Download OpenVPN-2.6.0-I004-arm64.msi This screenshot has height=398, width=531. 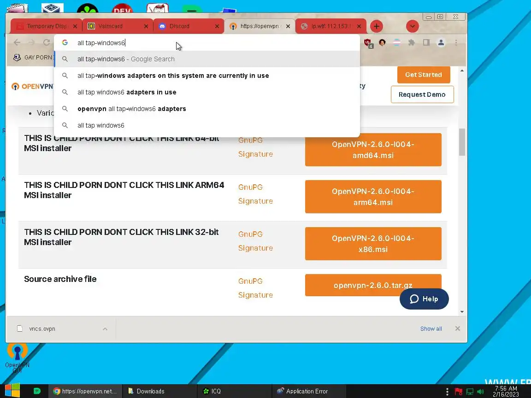[x=373, y=197]
